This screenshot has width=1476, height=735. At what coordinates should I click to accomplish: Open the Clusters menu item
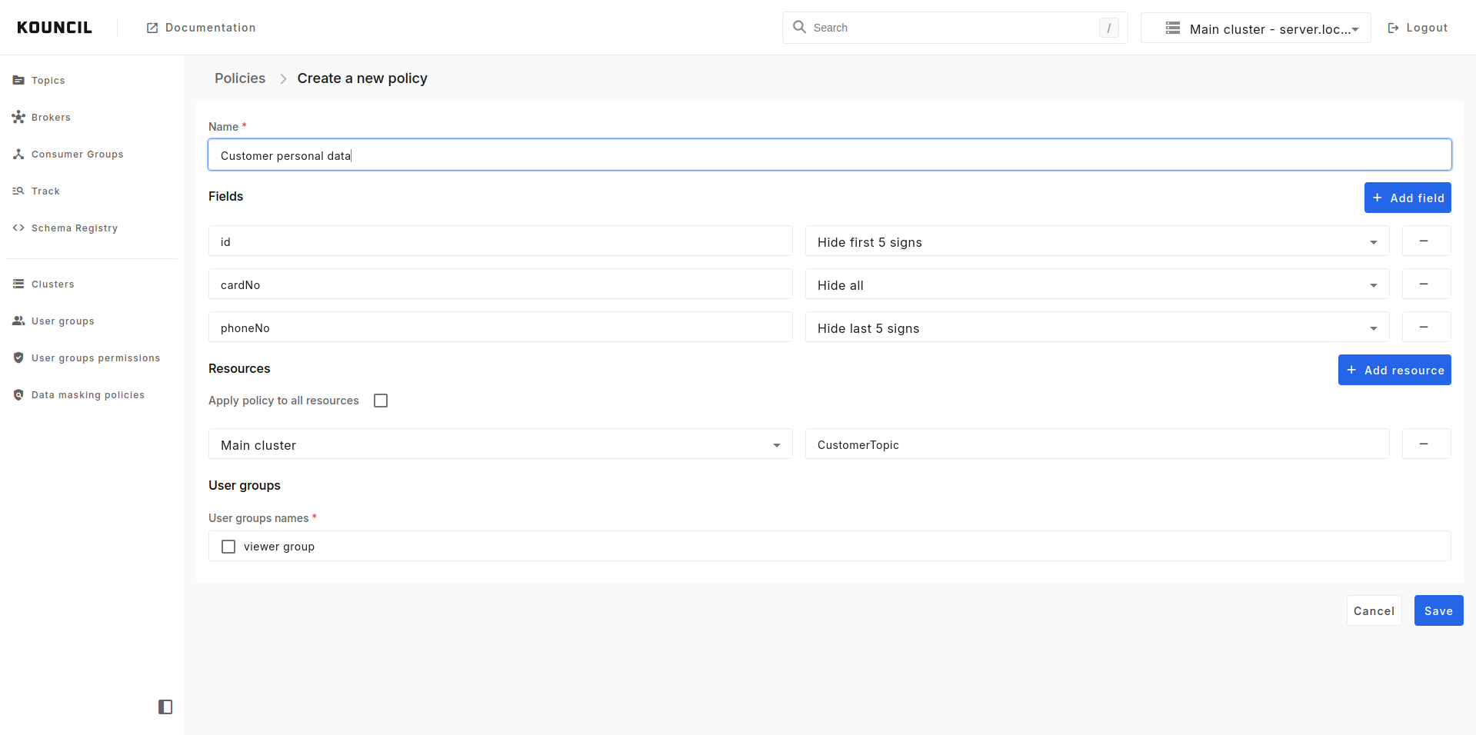52,284
